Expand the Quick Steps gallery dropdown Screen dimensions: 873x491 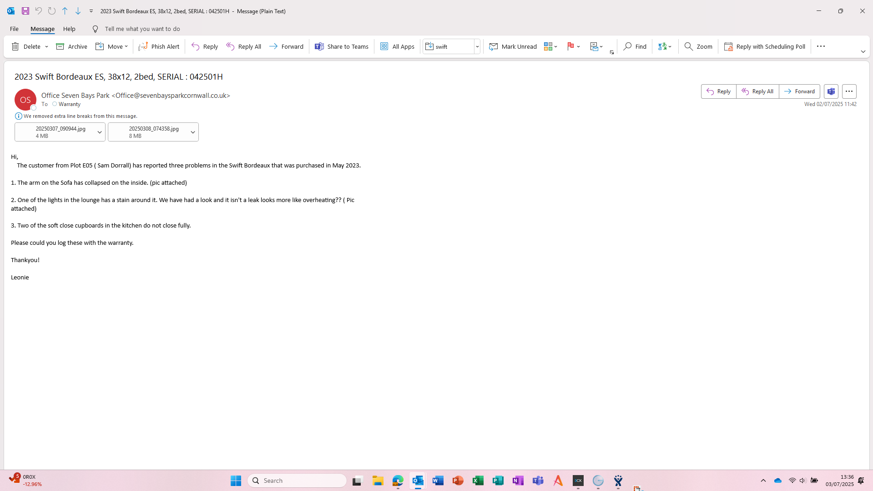click(477, 46)
